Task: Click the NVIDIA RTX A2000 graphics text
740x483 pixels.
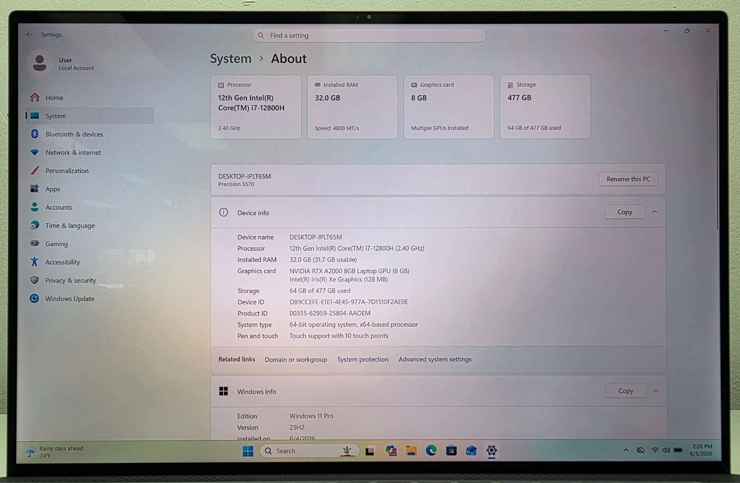Action: click(349, 271)
